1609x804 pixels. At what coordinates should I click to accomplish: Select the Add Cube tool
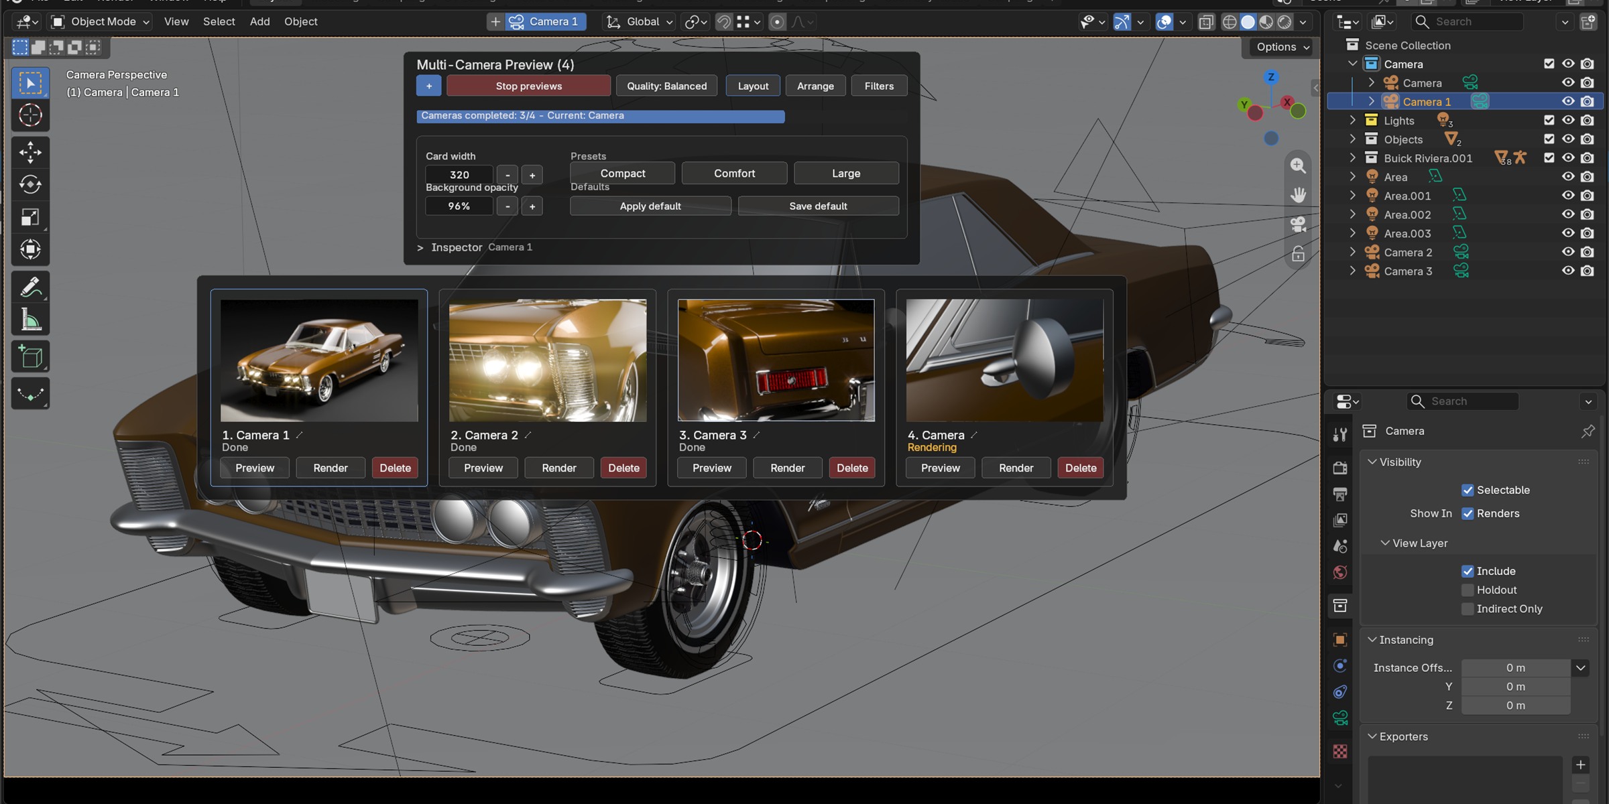(30, 357)
